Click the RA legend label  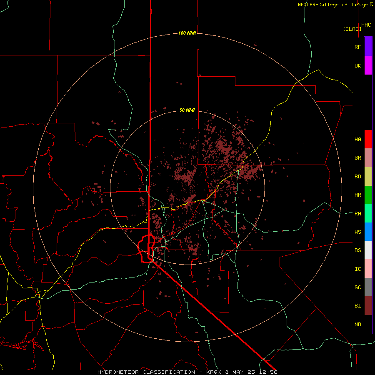357,214
